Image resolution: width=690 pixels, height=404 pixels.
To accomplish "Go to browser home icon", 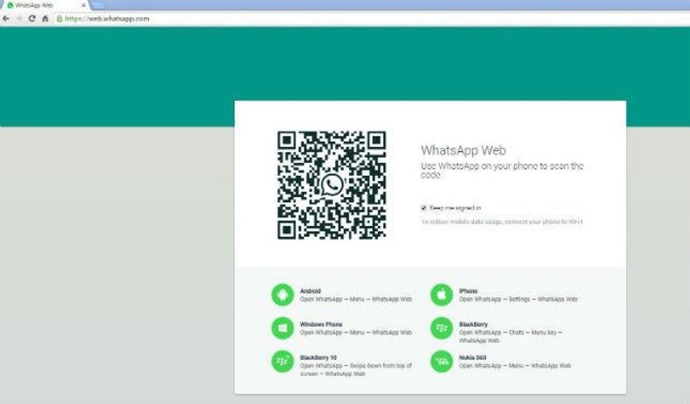I will (45, 18).
